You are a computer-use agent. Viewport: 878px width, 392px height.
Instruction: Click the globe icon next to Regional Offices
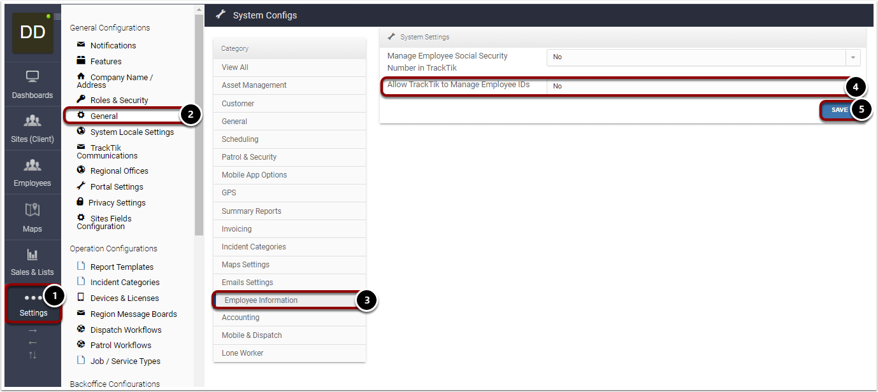[x=81, y=170]
